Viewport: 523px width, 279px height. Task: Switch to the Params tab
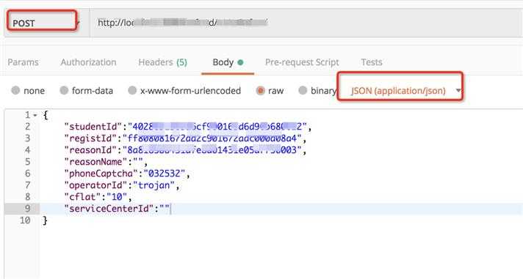click(x=23, y=62)
